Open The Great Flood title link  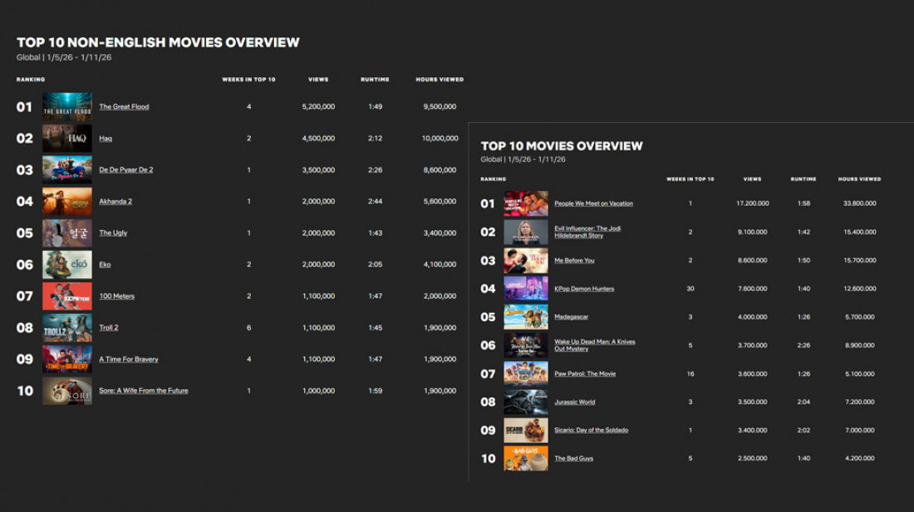tap(124, 107)
